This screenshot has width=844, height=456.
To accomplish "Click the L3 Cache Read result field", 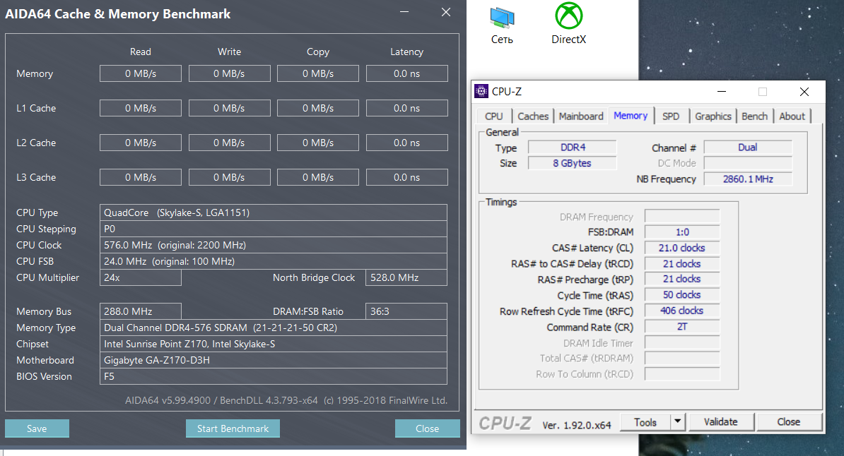I will [141, 177].
